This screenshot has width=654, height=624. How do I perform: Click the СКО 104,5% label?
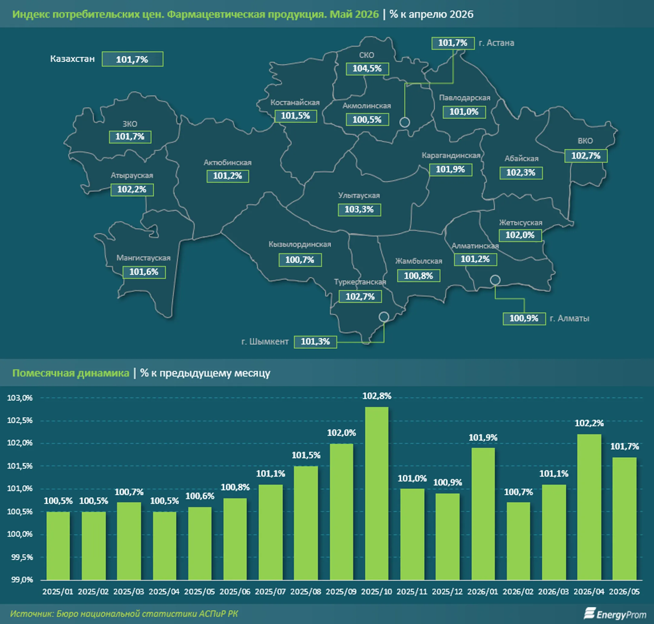[x=367, y=68]
